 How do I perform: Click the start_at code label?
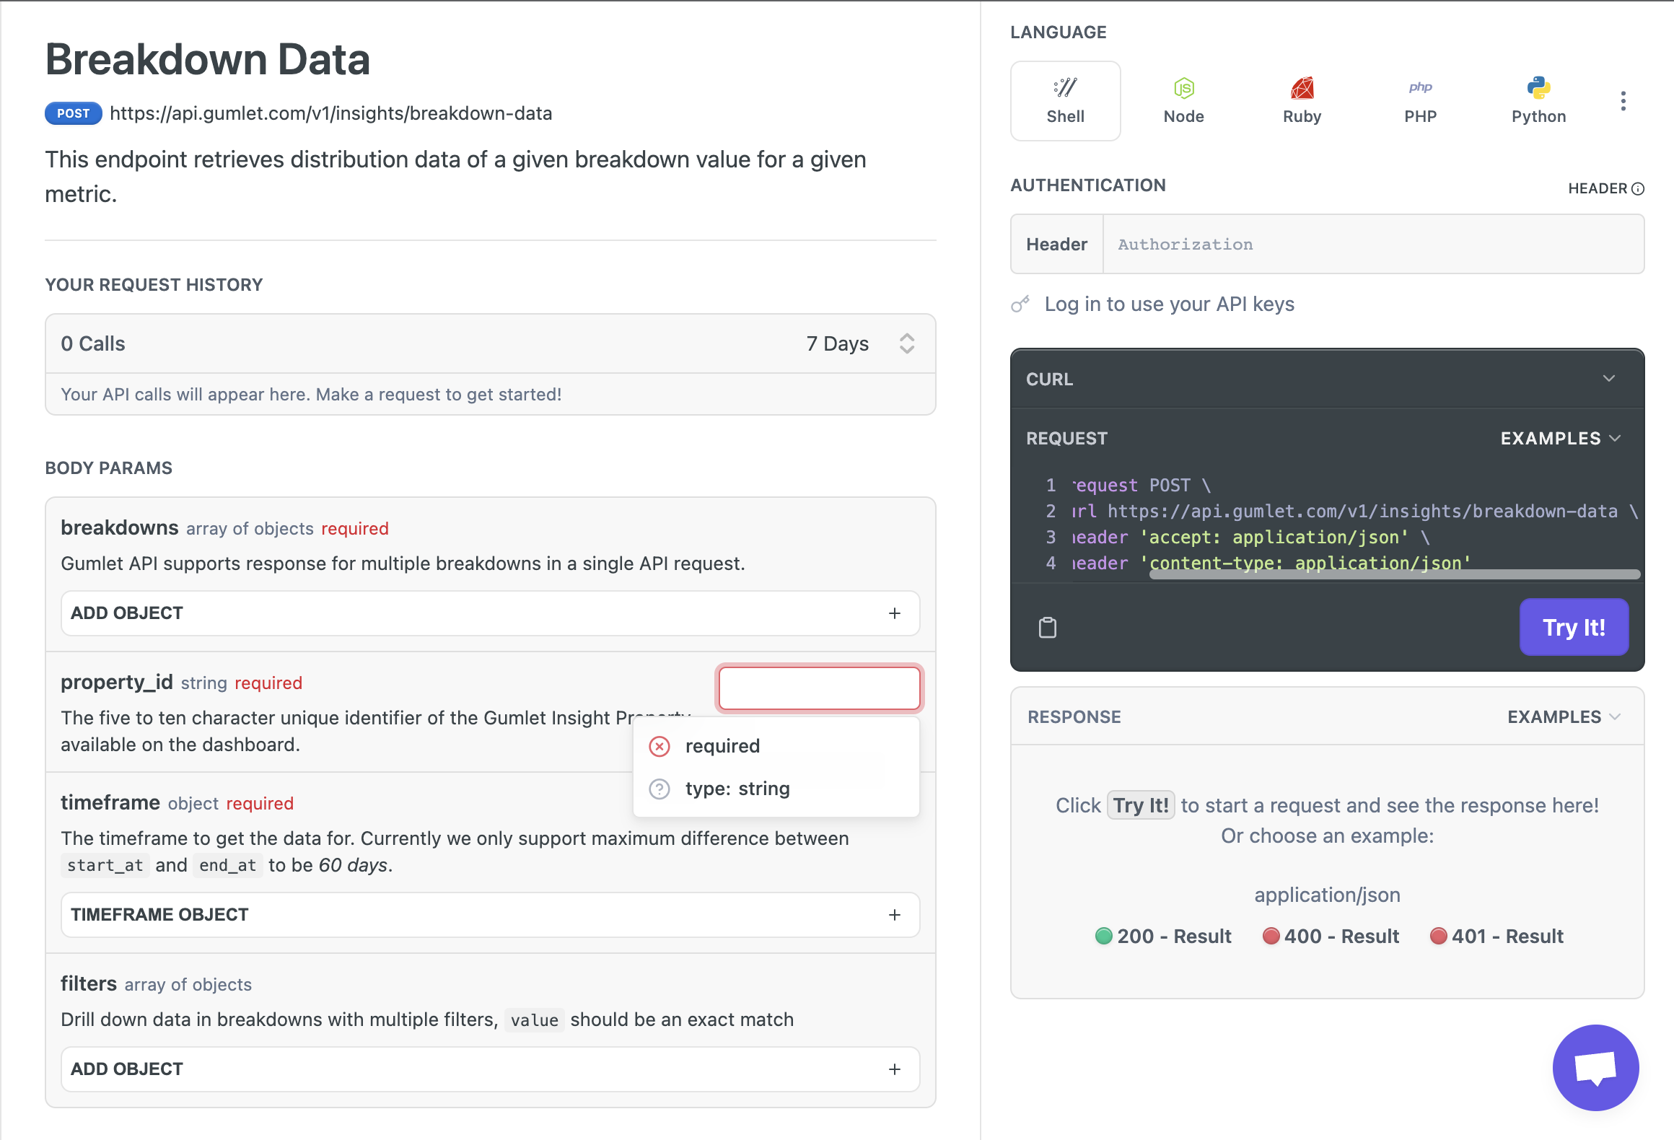[x=105, y=865]
